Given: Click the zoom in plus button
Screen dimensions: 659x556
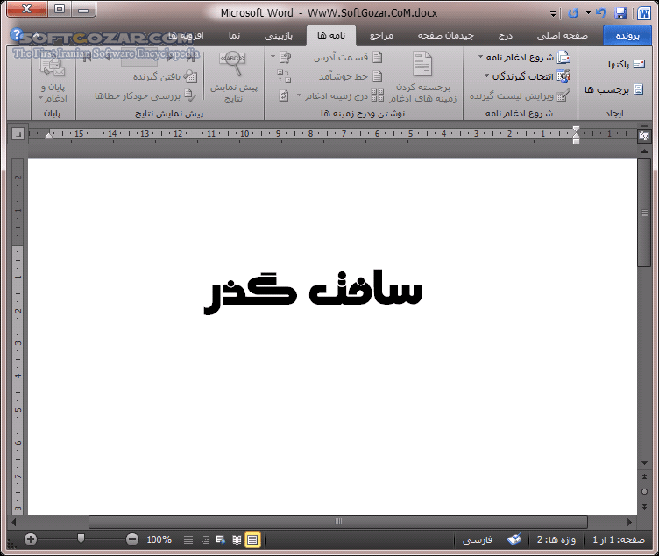Looking at the screenshot, I should tap(31, 539).
